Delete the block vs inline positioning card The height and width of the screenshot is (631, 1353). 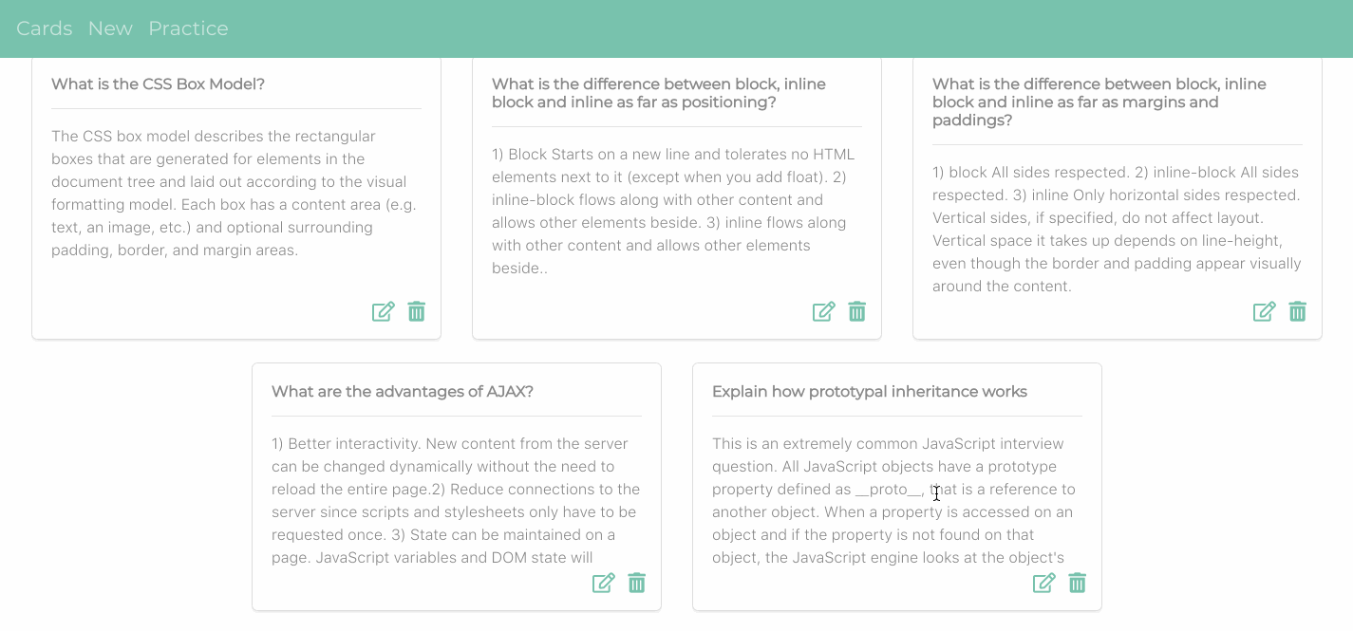(856, 311)
